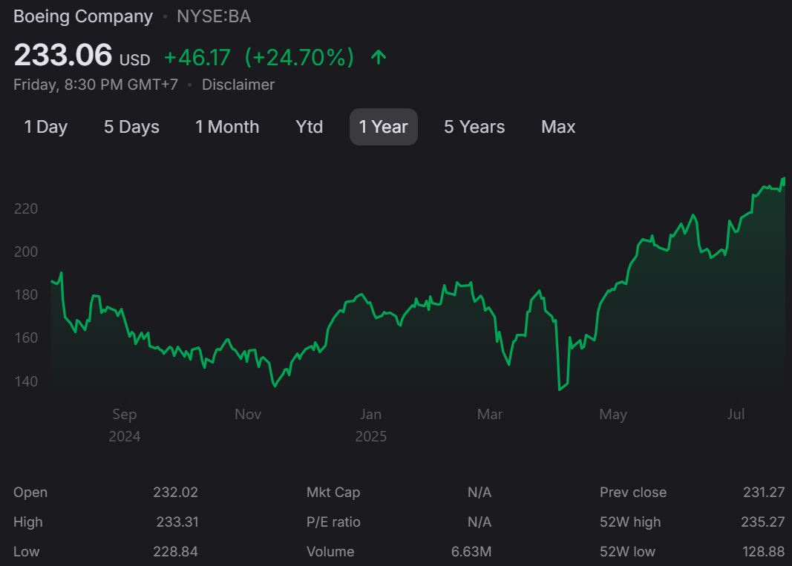
Task: Click the High value 233.31
Action: pos(177,521)
